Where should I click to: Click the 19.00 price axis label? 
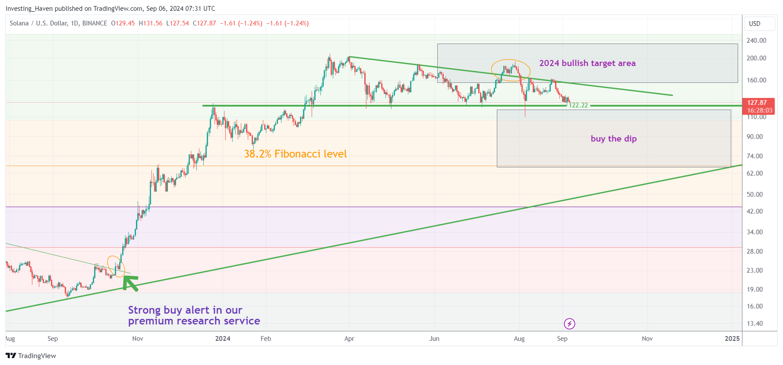755,289
